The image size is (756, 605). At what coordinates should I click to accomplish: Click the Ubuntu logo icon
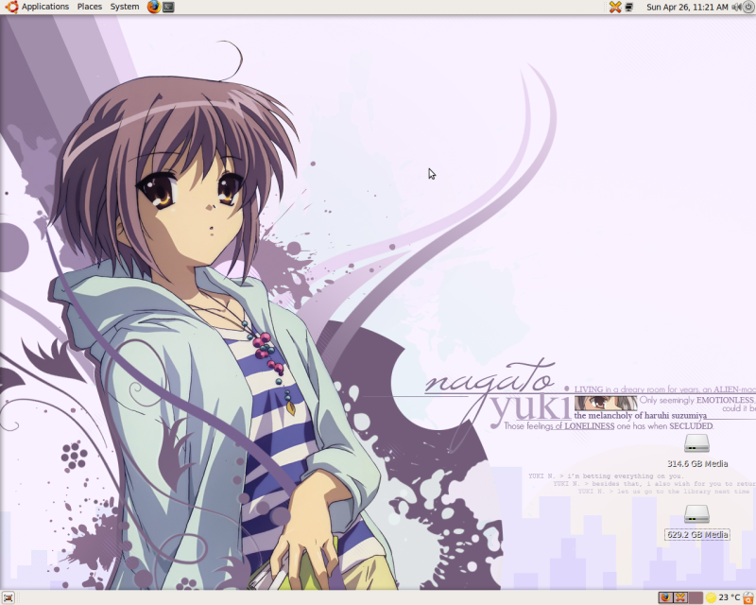pyautogui.click(x=11, y=7)
